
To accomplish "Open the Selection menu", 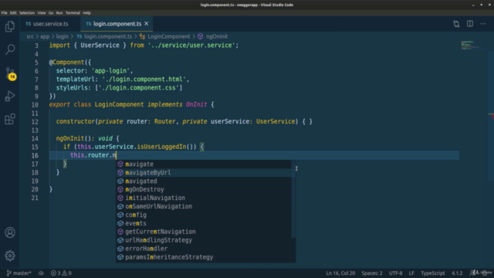I will tap(27, 13).
